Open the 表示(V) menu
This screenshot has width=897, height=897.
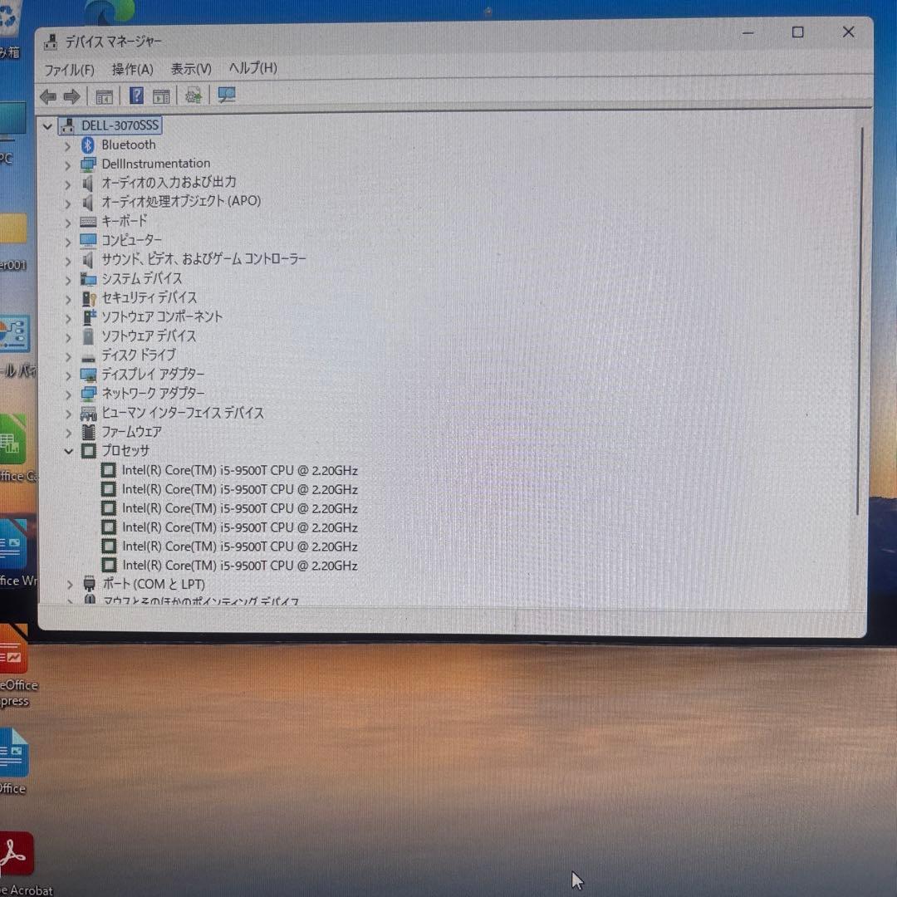pos(190,68)
